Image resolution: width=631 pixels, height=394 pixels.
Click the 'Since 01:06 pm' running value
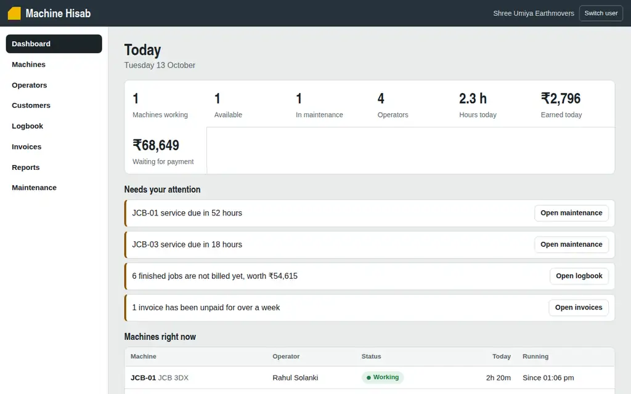click(548, 377)
